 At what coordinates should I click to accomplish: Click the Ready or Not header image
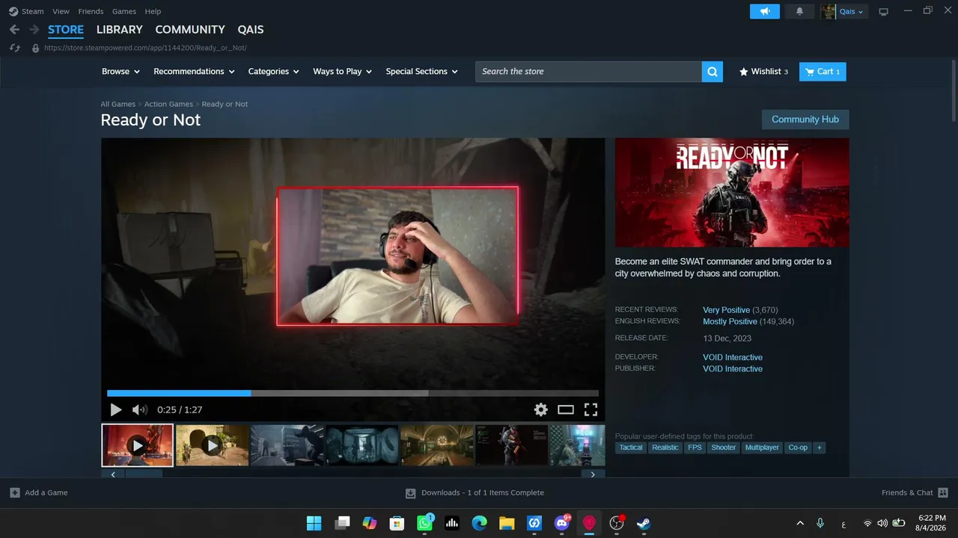click(732, 193)
